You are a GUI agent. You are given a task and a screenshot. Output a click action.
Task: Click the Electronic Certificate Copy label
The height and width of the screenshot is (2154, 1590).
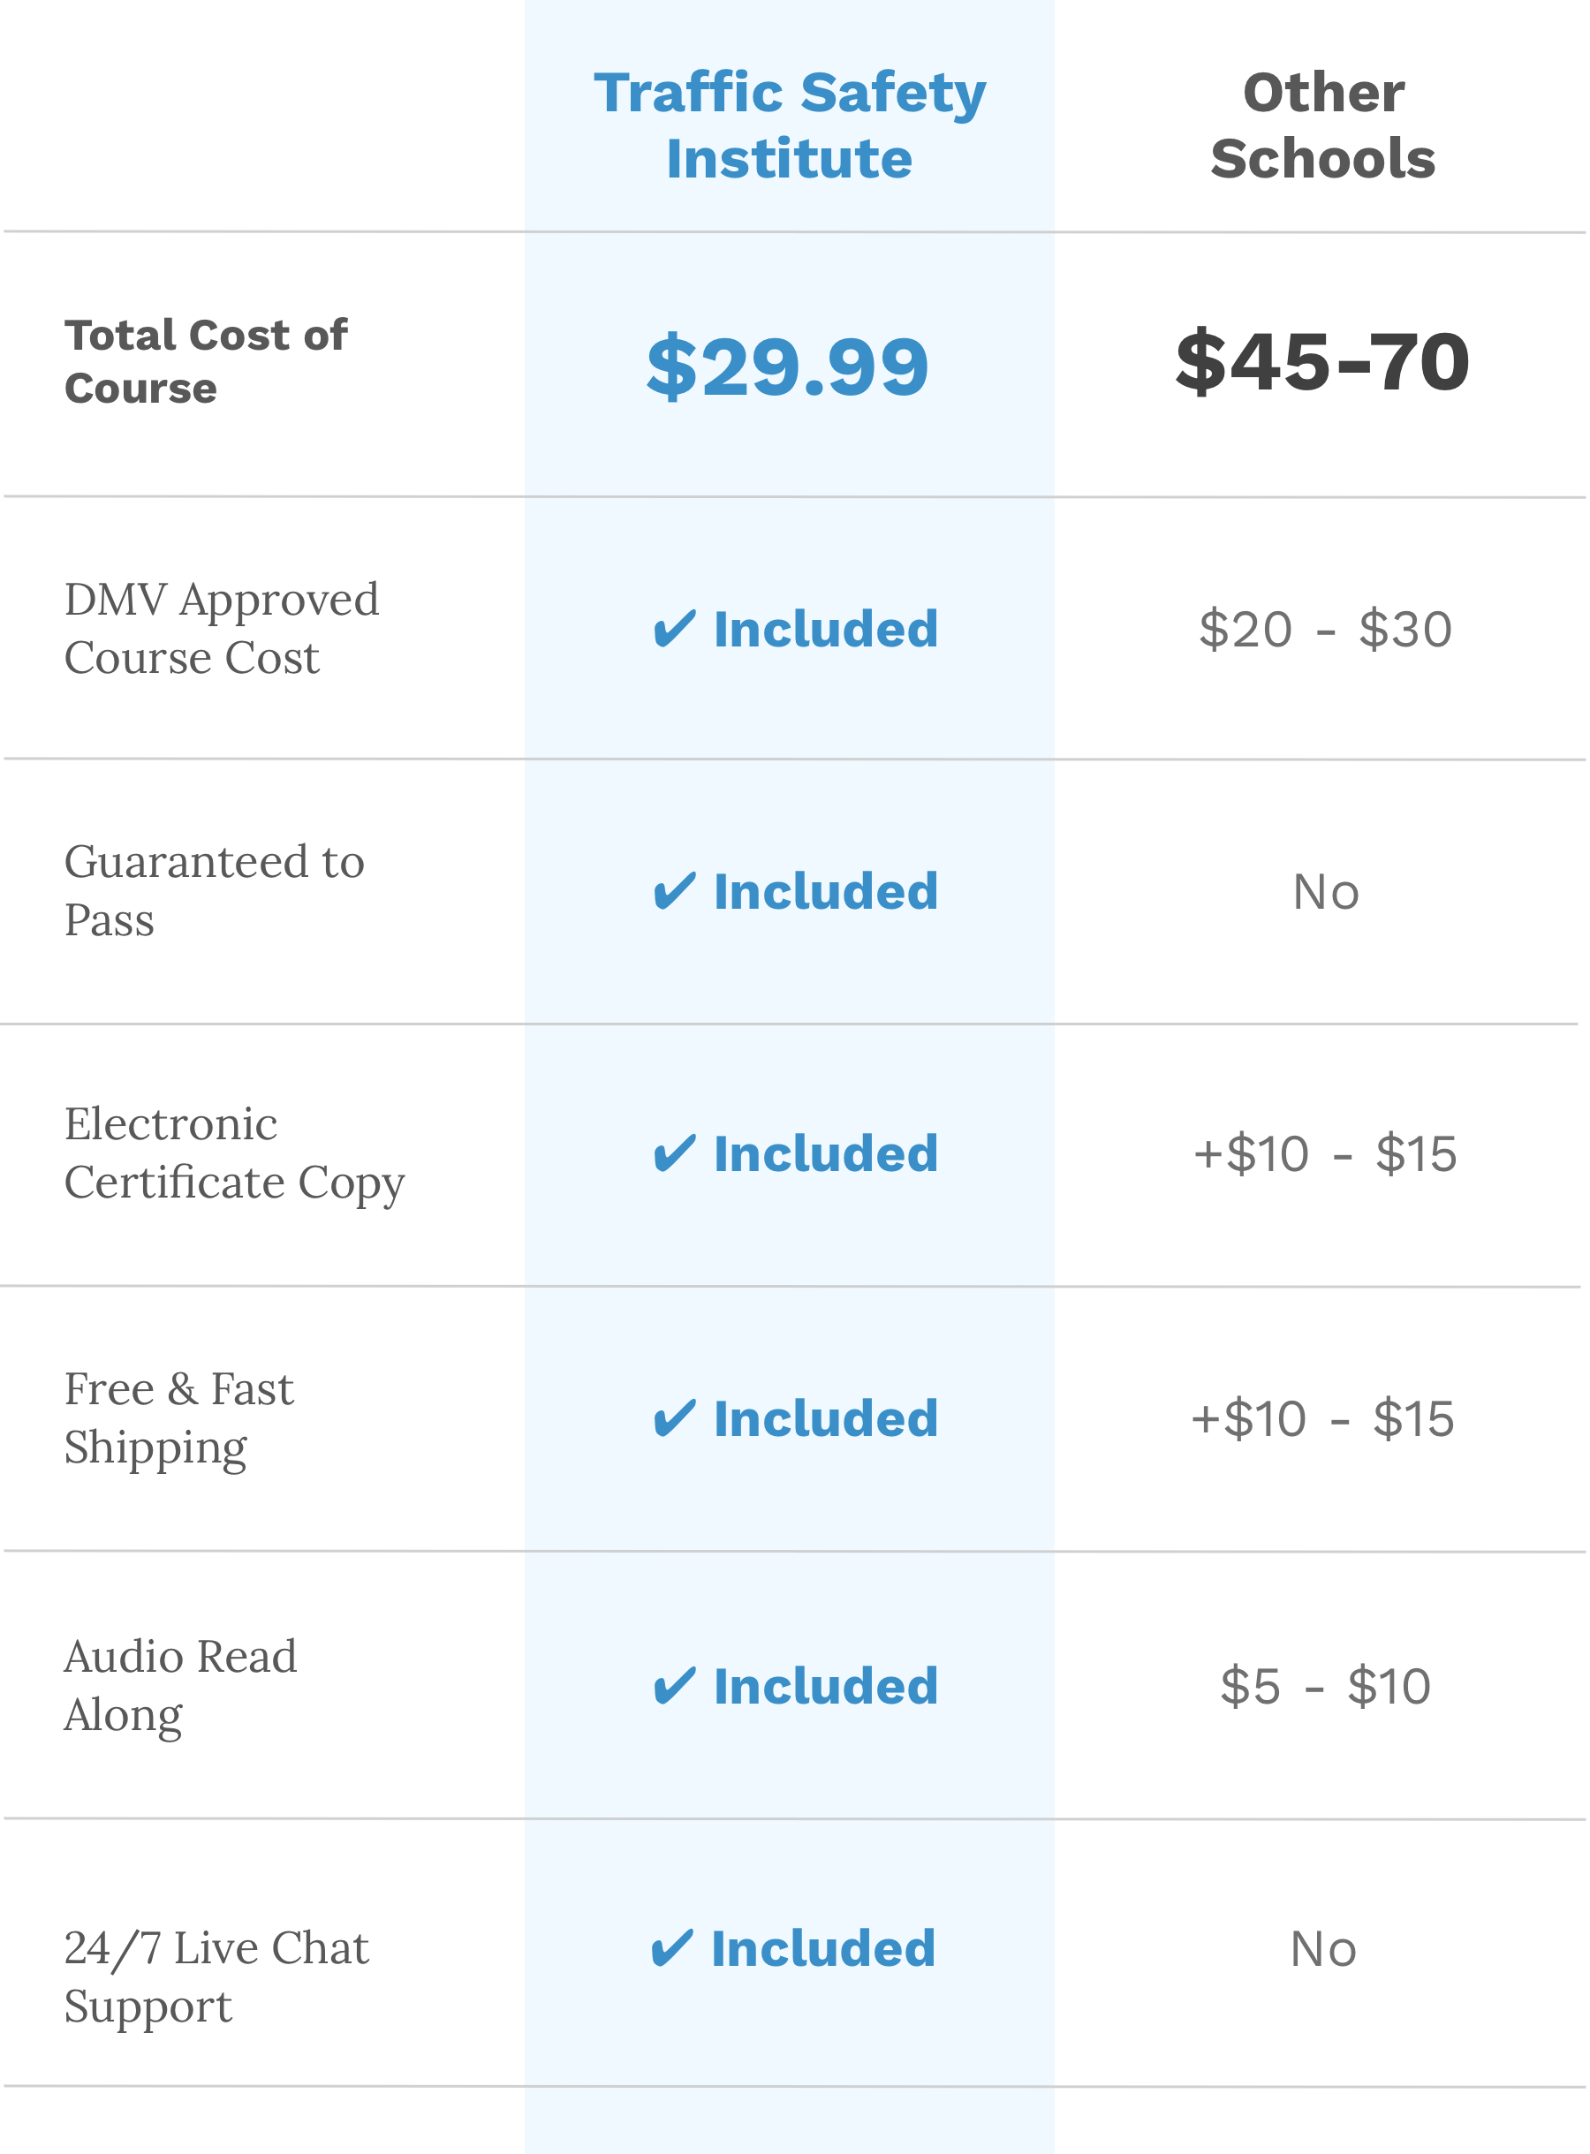[x=235, y=1155]
